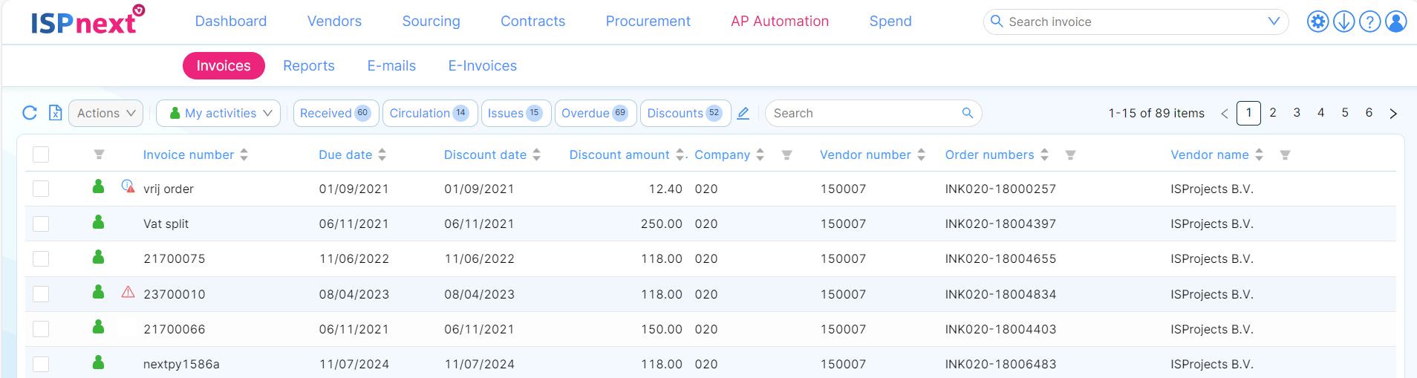Click the Search invoice field
The height and width of the screenshot is (378, 1417).
1136,22
